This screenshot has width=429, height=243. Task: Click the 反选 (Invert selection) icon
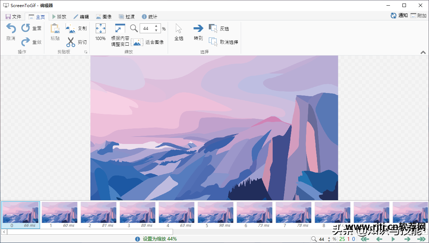[x=213, y=28]
